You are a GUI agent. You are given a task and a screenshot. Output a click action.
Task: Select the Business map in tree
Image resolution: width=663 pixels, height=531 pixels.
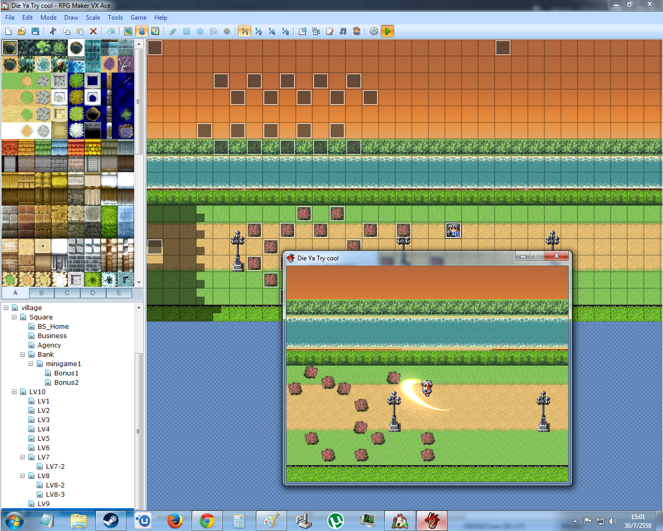52,336
